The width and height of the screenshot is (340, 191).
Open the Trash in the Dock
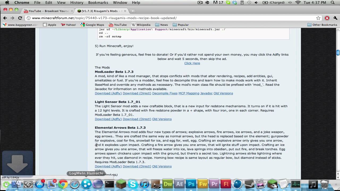[325, 184]
